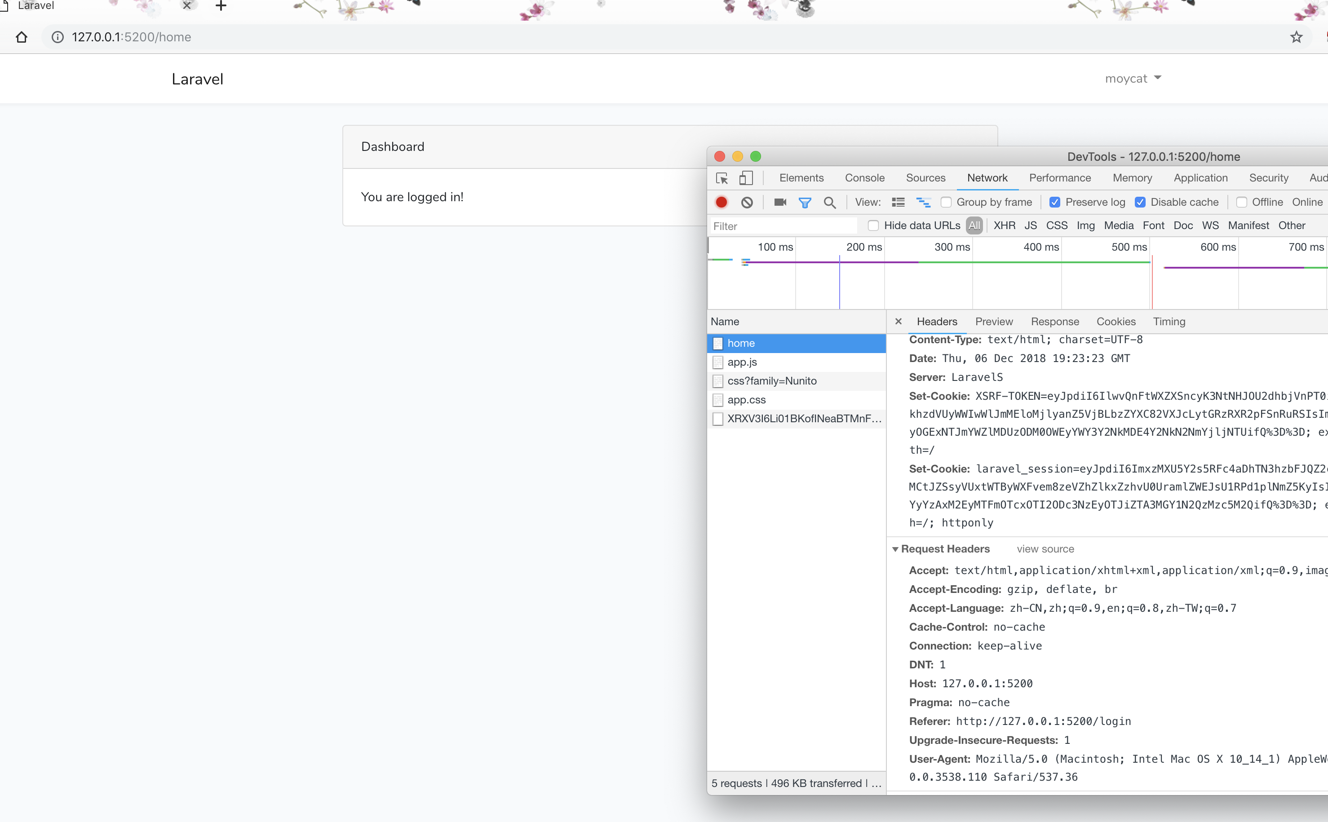Viewport: 1328px width, 822px height.
Task: Toggle device toolbar icon in DevTools
Action: [x=746, y=178]
